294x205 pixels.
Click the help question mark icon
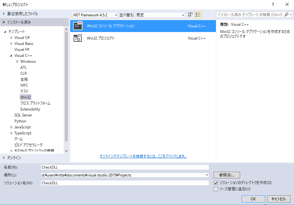pyautogui.click(x=273, y=4)
